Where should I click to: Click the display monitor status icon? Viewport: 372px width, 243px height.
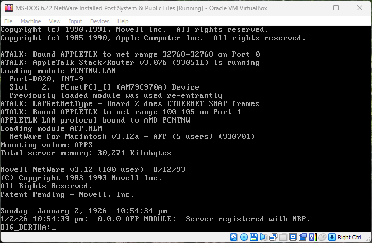click(293, 237)
